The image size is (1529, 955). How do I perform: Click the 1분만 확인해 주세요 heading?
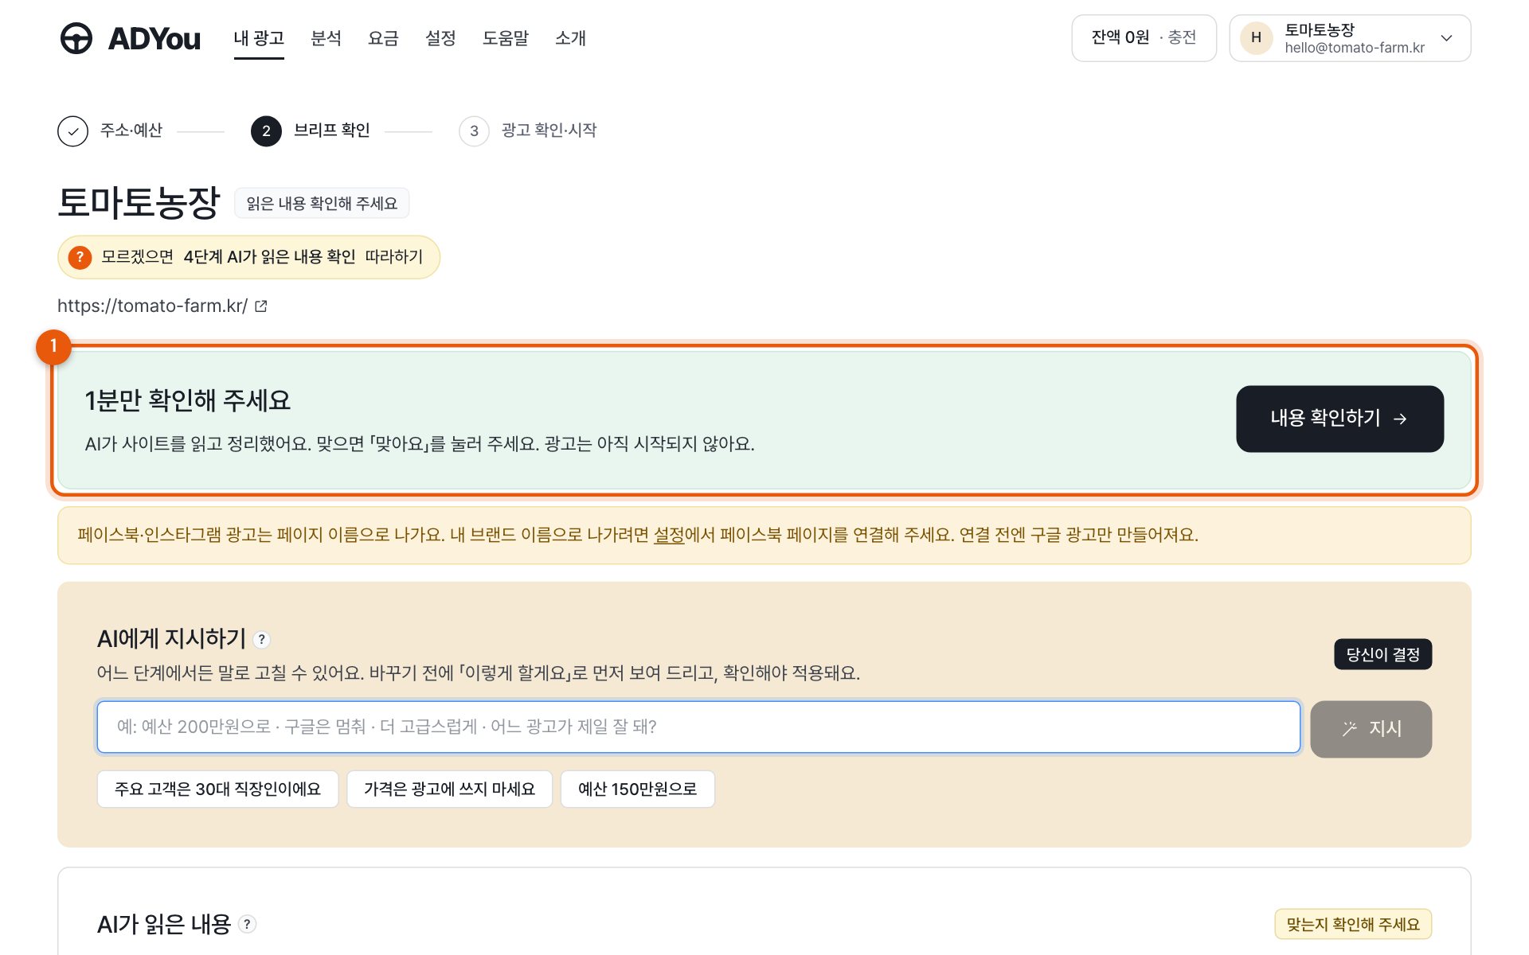pyautogui.click(x=188, y=400)
